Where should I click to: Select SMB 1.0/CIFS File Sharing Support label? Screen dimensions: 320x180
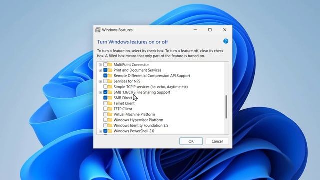tap(142, 92)
